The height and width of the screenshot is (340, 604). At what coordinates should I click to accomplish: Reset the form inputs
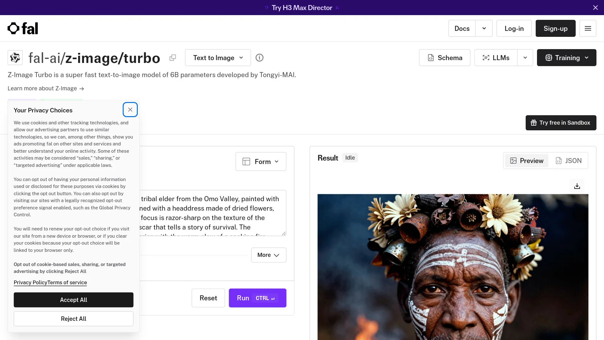point(208,298)
